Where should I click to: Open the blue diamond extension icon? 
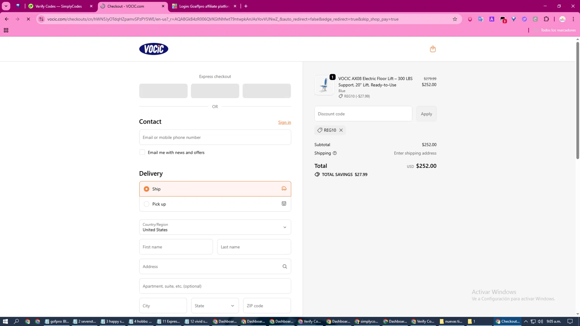point(513,19)
